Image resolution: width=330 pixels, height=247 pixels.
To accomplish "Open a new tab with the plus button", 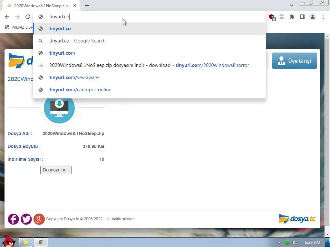I will (87, 6).
